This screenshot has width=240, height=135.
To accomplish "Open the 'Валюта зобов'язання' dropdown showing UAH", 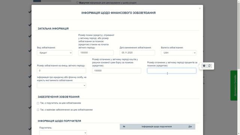I will [x=178, y=52].
